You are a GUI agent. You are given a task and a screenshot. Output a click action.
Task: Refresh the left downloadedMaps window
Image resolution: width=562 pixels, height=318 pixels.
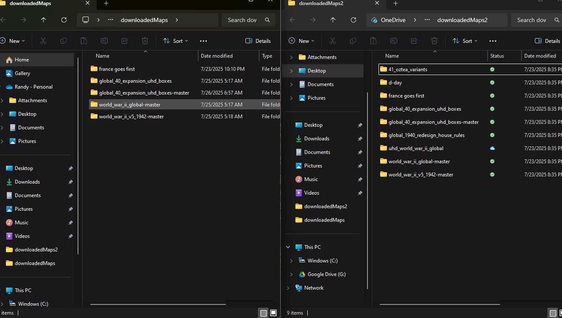coord(64,20)
